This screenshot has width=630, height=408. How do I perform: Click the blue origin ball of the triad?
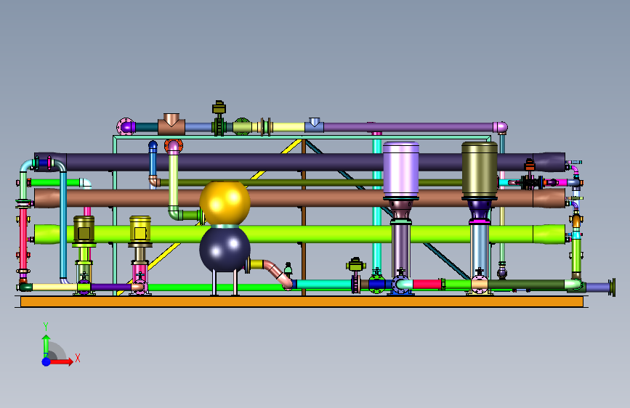(47, 362)
